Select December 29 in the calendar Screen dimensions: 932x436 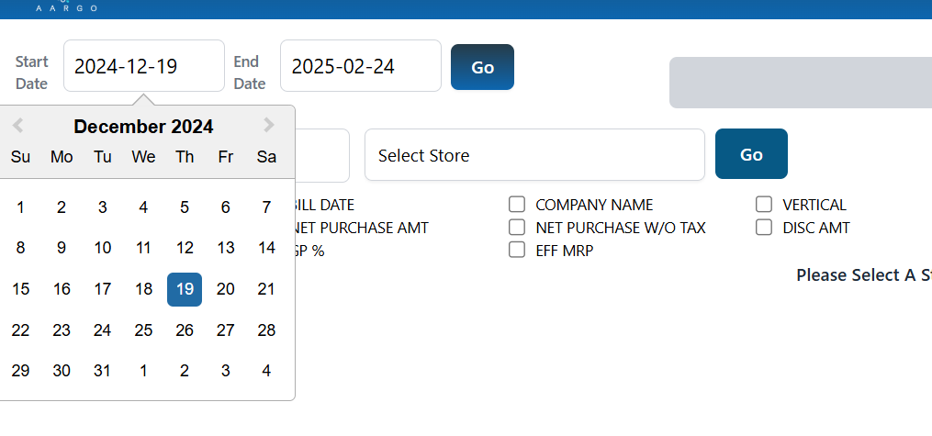tap(21, 371)
